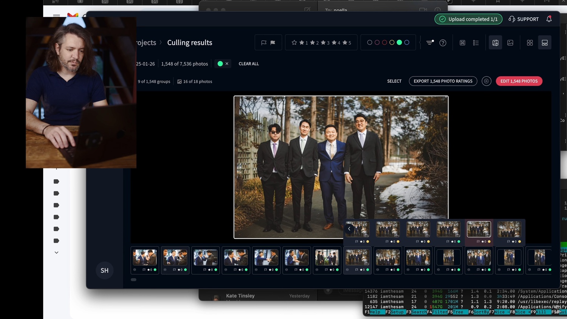Open the checklist view icon
This screenshot has height=319, width=567.
click(476, 43)
